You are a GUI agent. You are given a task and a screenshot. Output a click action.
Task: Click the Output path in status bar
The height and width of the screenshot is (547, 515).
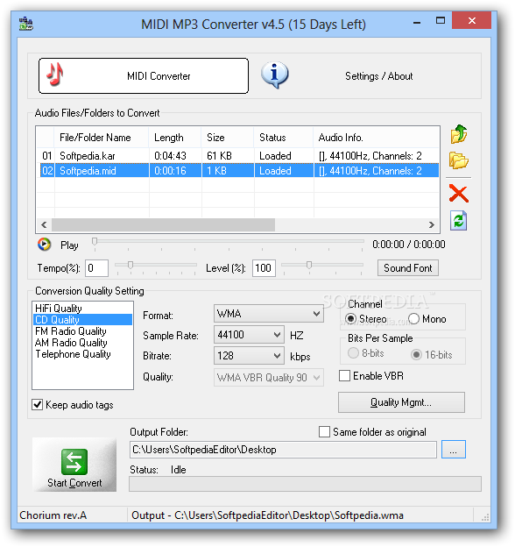click(x=267, y=515)
